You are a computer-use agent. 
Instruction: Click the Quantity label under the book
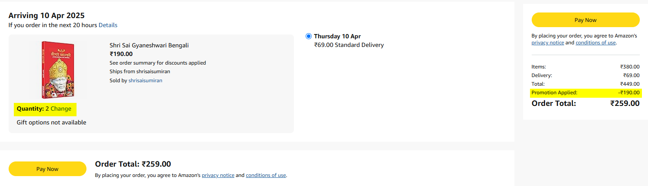[30, 108]
